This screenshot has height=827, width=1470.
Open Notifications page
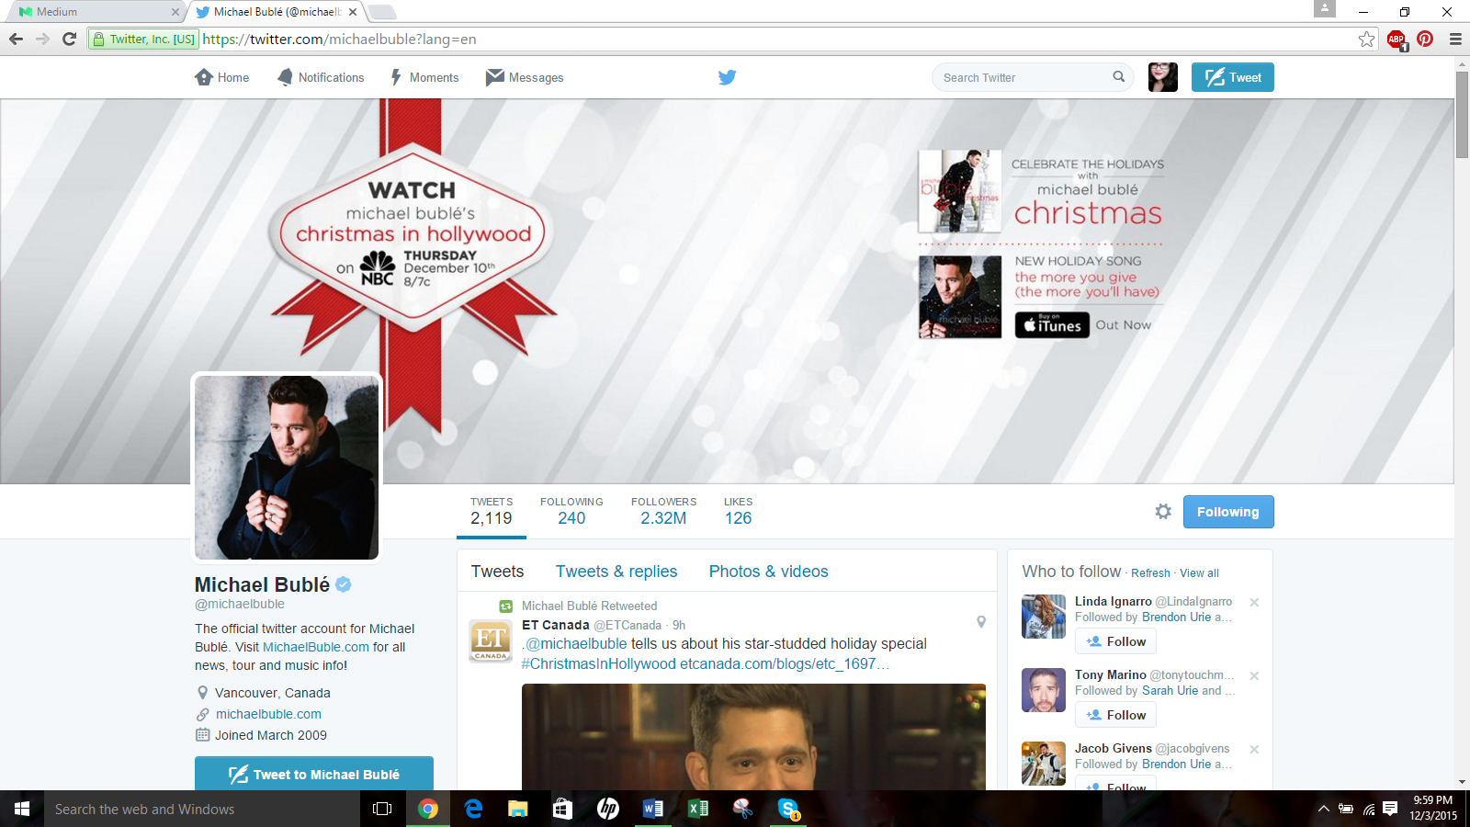(321, 77)
